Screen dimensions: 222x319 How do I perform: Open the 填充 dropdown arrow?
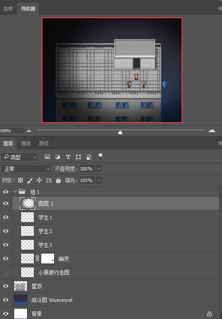pos(99,180)
